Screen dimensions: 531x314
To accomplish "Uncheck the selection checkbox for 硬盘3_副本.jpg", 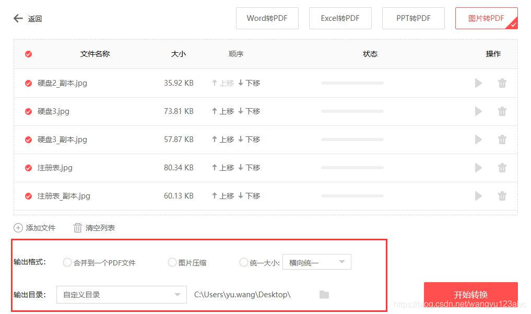I will [28, 139].
